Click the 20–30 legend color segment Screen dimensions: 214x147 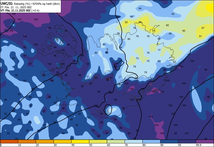(45, 141)
